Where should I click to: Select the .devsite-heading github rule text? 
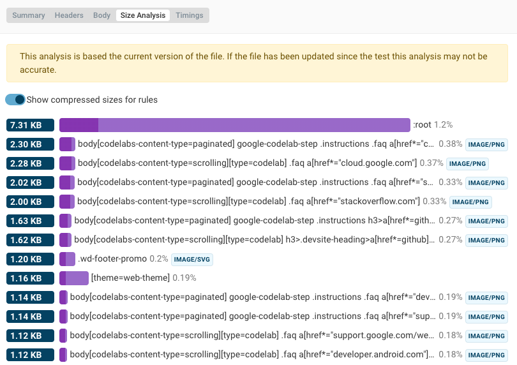[254, 240]
